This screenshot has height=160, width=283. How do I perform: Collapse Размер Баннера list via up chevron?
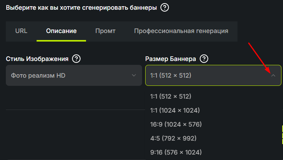[273, 75]
